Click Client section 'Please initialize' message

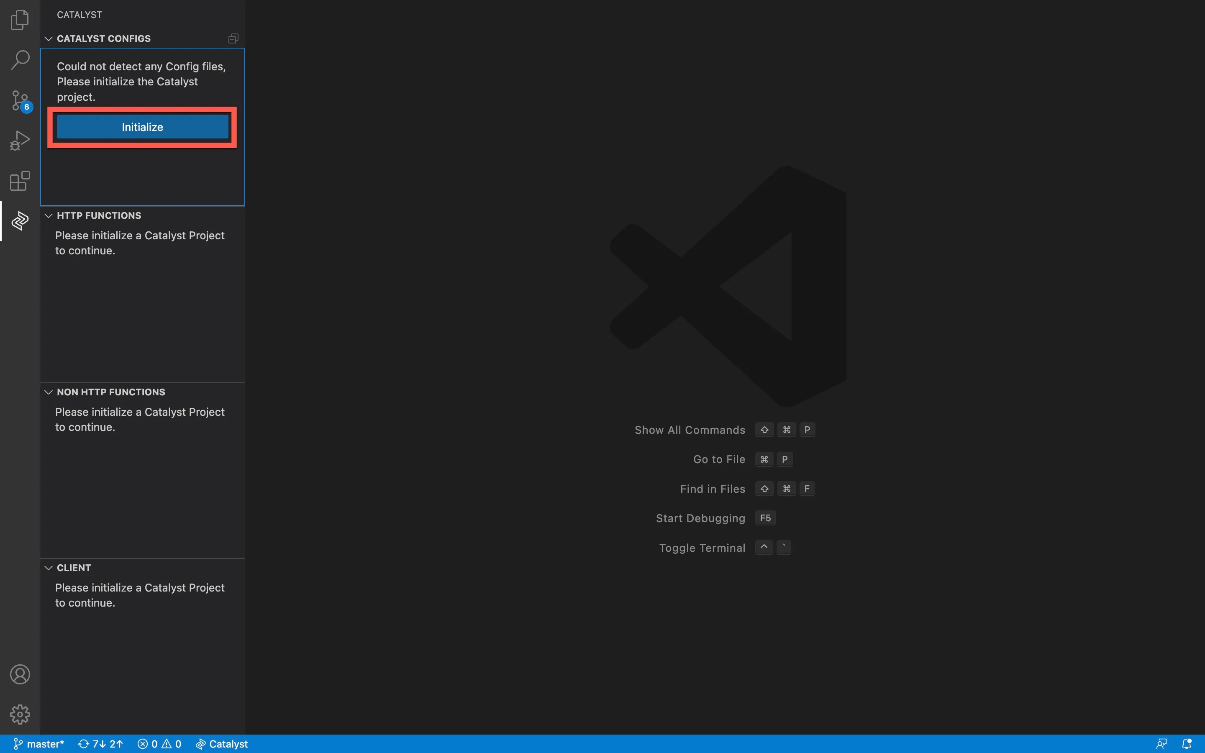[x=140, y=595]
